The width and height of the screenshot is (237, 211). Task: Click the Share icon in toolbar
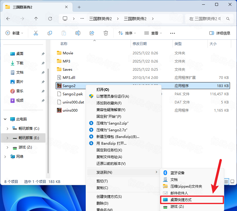[x=92, y=33]
